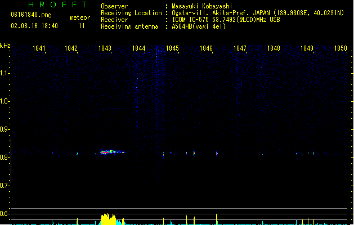Click the timestamp 02.06.16 18:40

click(34, 26)
